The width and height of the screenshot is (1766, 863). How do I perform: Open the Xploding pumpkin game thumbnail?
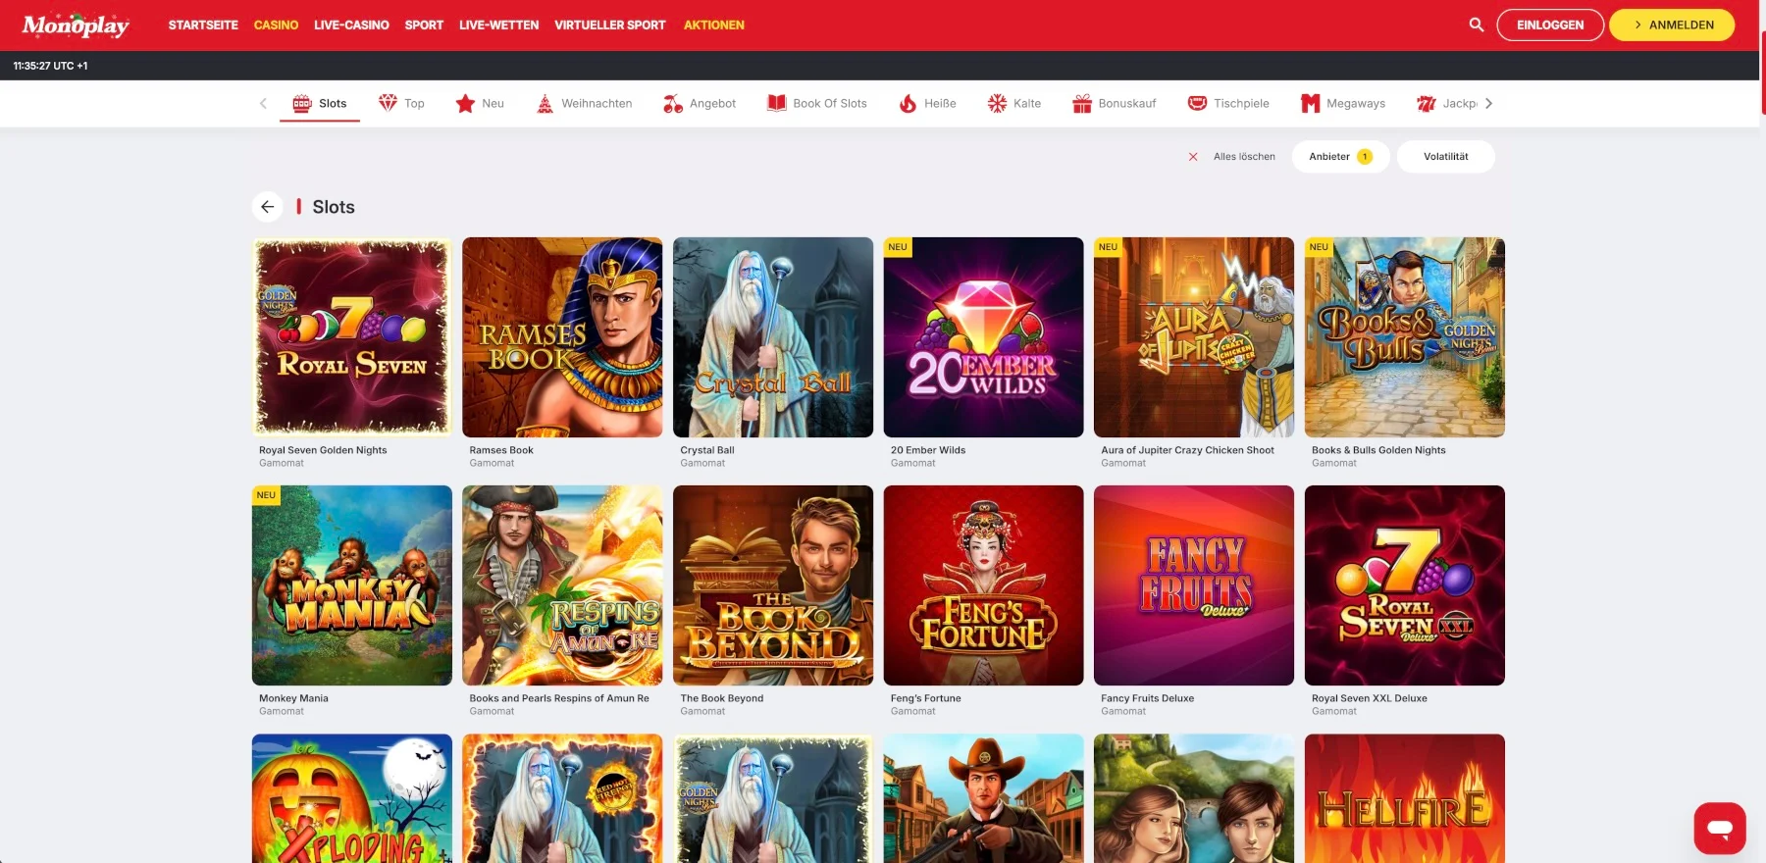pyautogui.click(x=352, y=798)
